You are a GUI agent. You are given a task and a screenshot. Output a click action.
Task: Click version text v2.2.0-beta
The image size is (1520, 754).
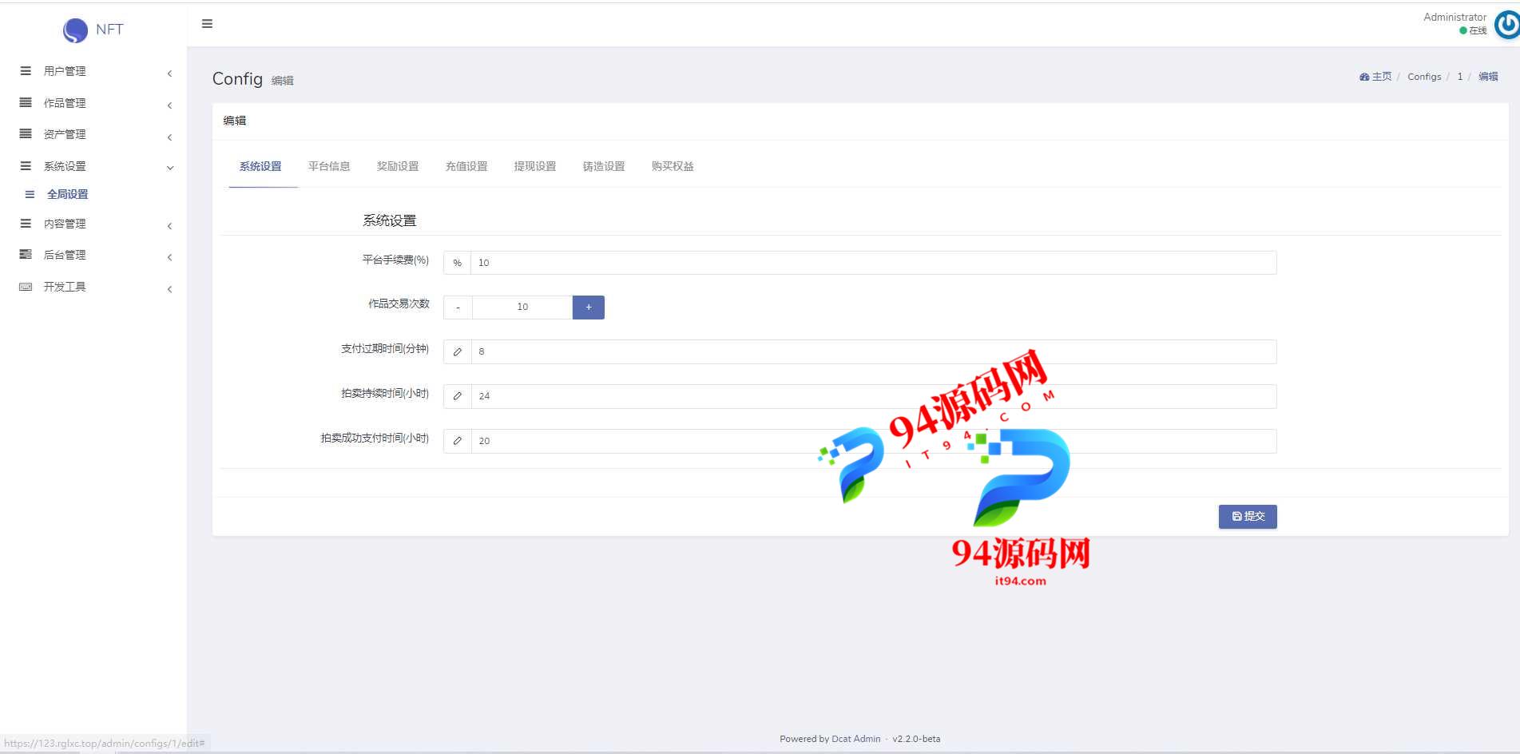[x=916, y=739]
